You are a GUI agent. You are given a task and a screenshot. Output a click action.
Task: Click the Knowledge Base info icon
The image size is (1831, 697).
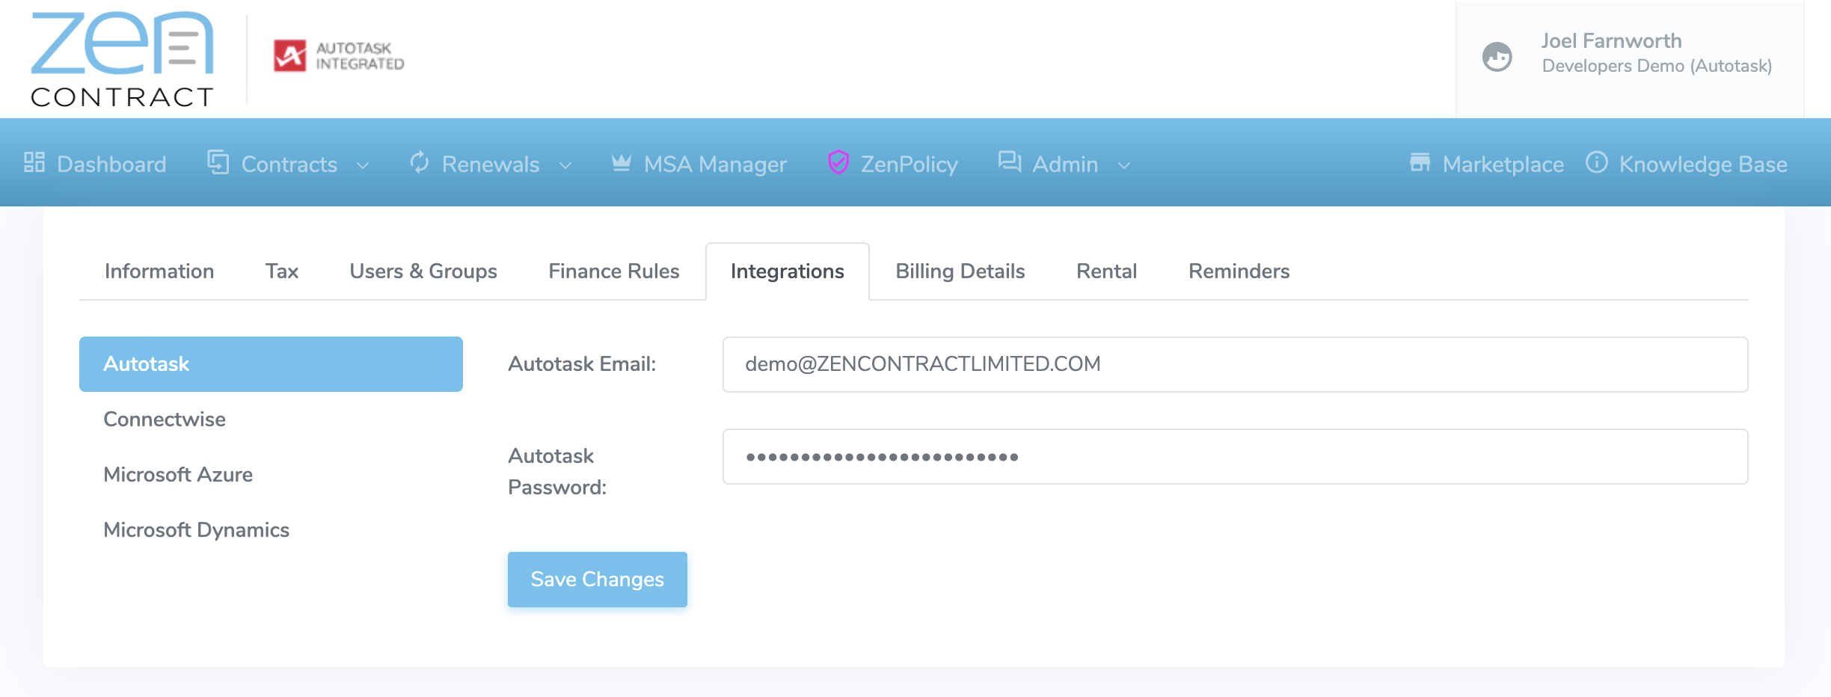1597,162
